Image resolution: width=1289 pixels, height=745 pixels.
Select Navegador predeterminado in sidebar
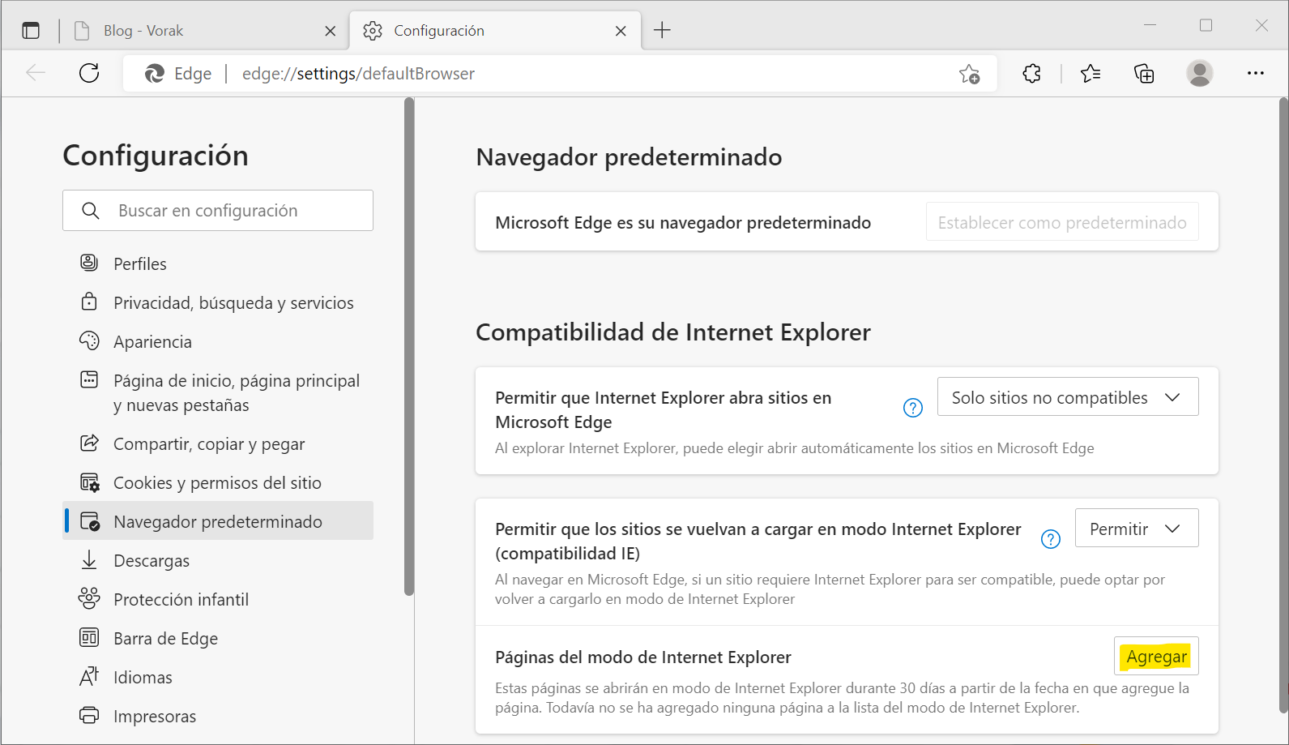[x=218, y=521]
